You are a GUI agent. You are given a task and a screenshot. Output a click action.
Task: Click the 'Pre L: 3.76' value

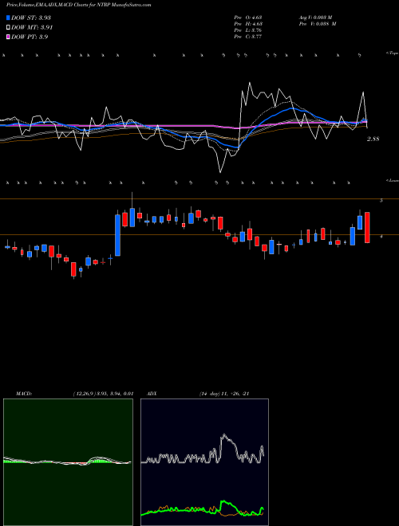click(248, 30)
